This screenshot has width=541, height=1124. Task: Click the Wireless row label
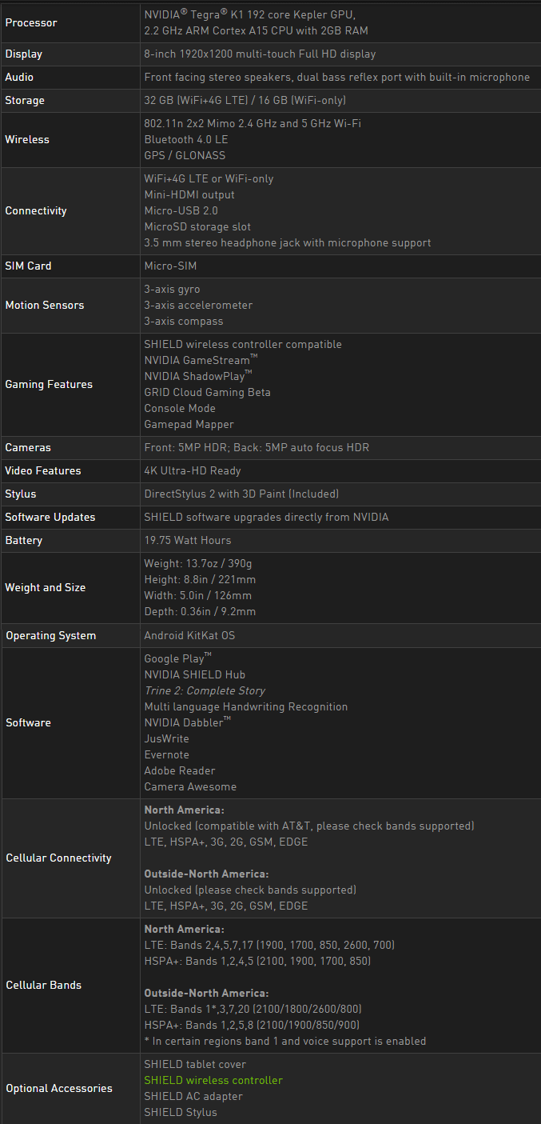click(27, 139)
